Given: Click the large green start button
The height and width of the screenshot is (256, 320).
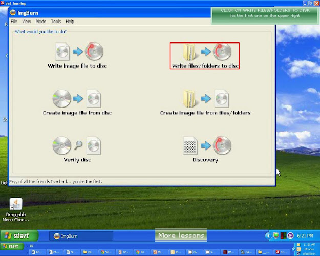Looking at the screenshot, I should [19, 236].
